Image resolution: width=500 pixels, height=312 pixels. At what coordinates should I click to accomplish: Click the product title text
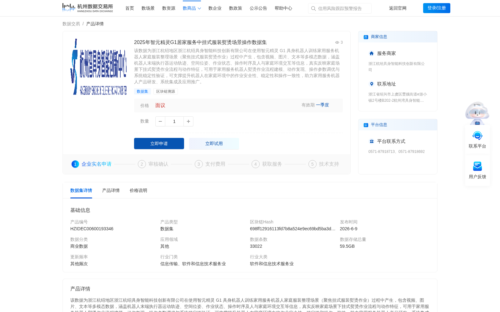tap(200, 42)
